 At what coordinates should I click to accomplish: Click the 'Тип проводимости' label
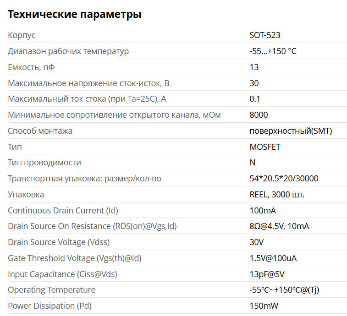[44, 163]
